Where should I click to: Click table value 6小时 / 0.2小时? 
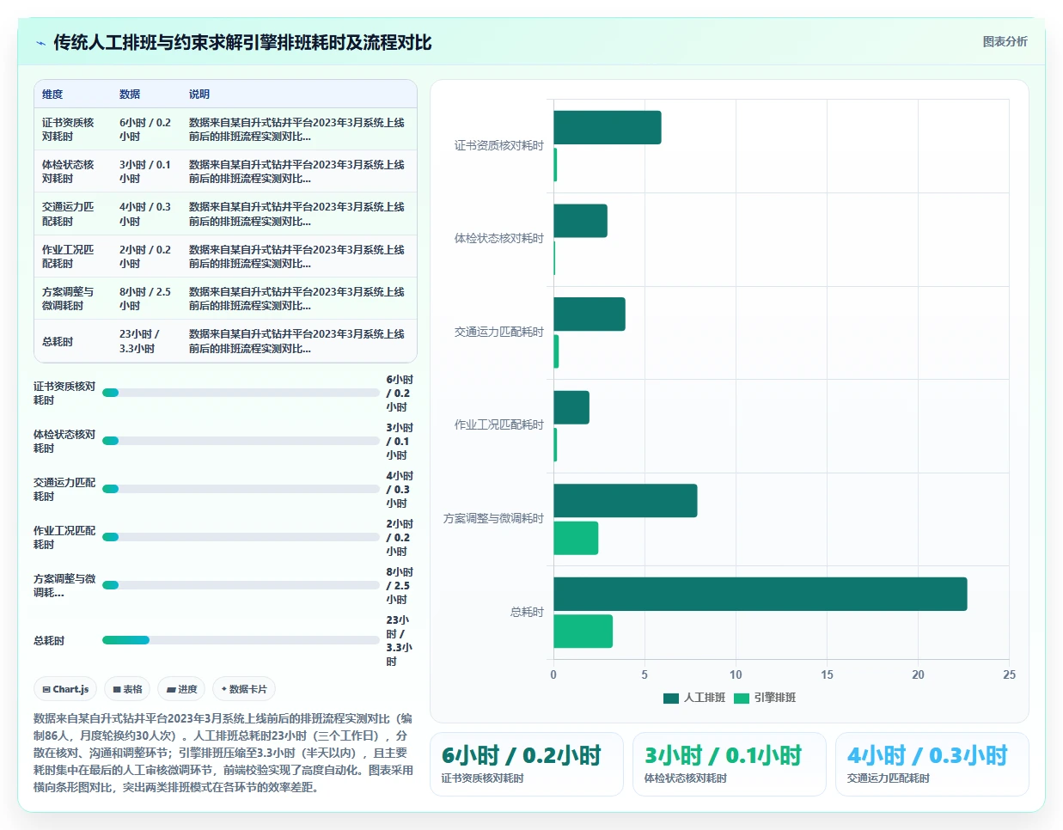click(x=145, y=130)
